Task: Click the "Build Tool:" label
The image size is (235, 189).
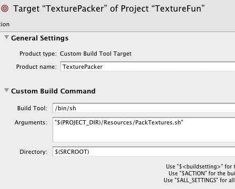Action: click(32, 108)
